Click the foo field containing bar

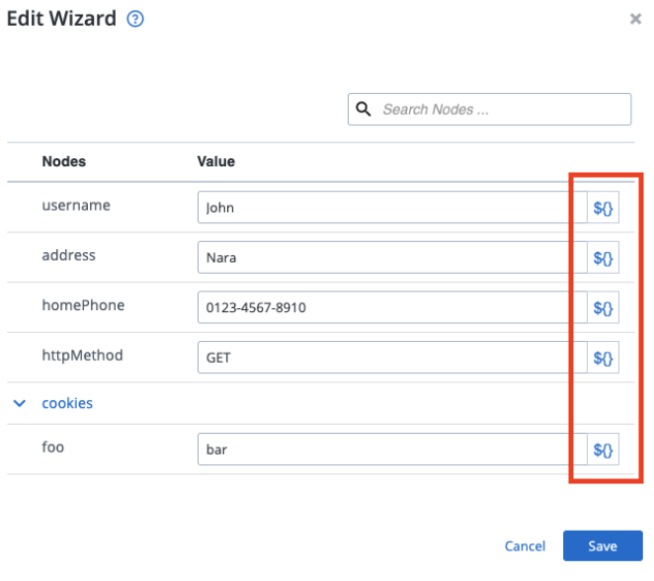[x=392, y=450]
